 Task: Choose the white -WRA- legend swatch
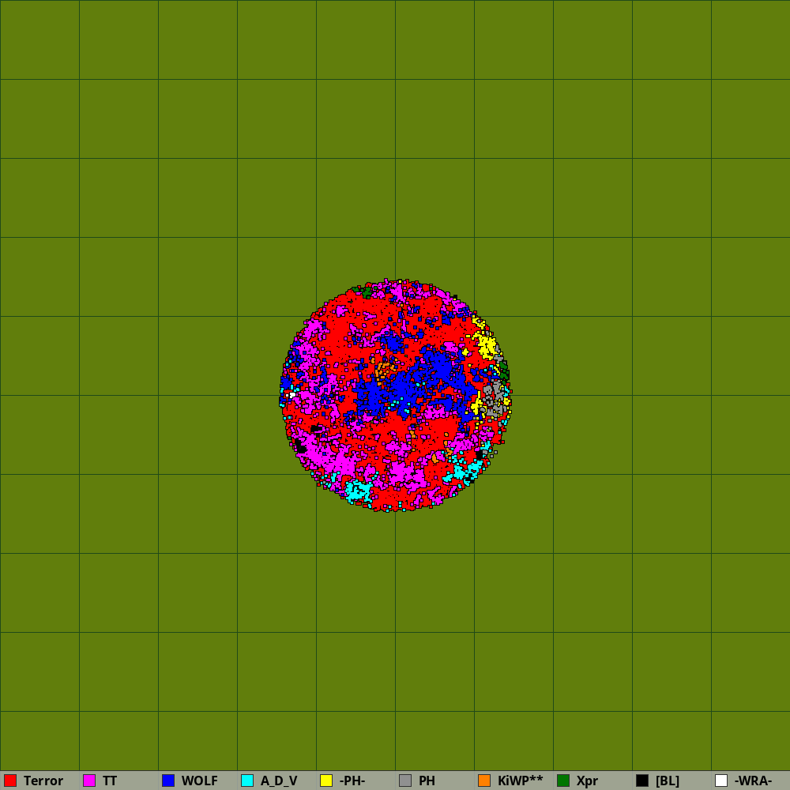coord(721,781)
